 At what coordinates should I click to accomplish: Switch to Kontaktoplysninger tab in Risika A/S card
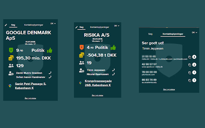[x=100, y=27]
